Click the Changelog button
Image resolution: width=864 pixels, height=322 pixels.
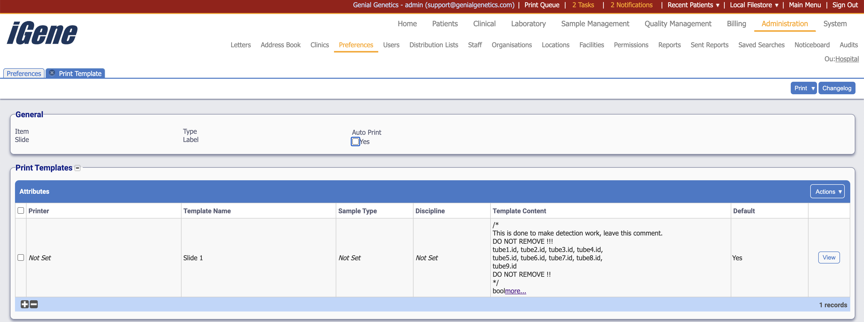(836, 88)
